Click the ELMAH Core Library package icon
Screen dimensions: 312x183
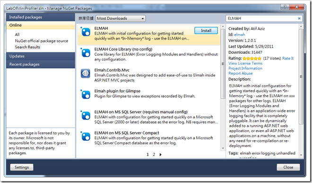click(x=86, y=53)
